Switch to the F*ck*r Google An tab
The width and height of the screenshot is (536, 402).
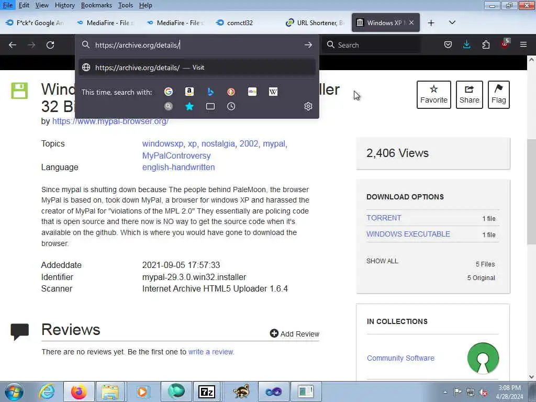(35, 23)
